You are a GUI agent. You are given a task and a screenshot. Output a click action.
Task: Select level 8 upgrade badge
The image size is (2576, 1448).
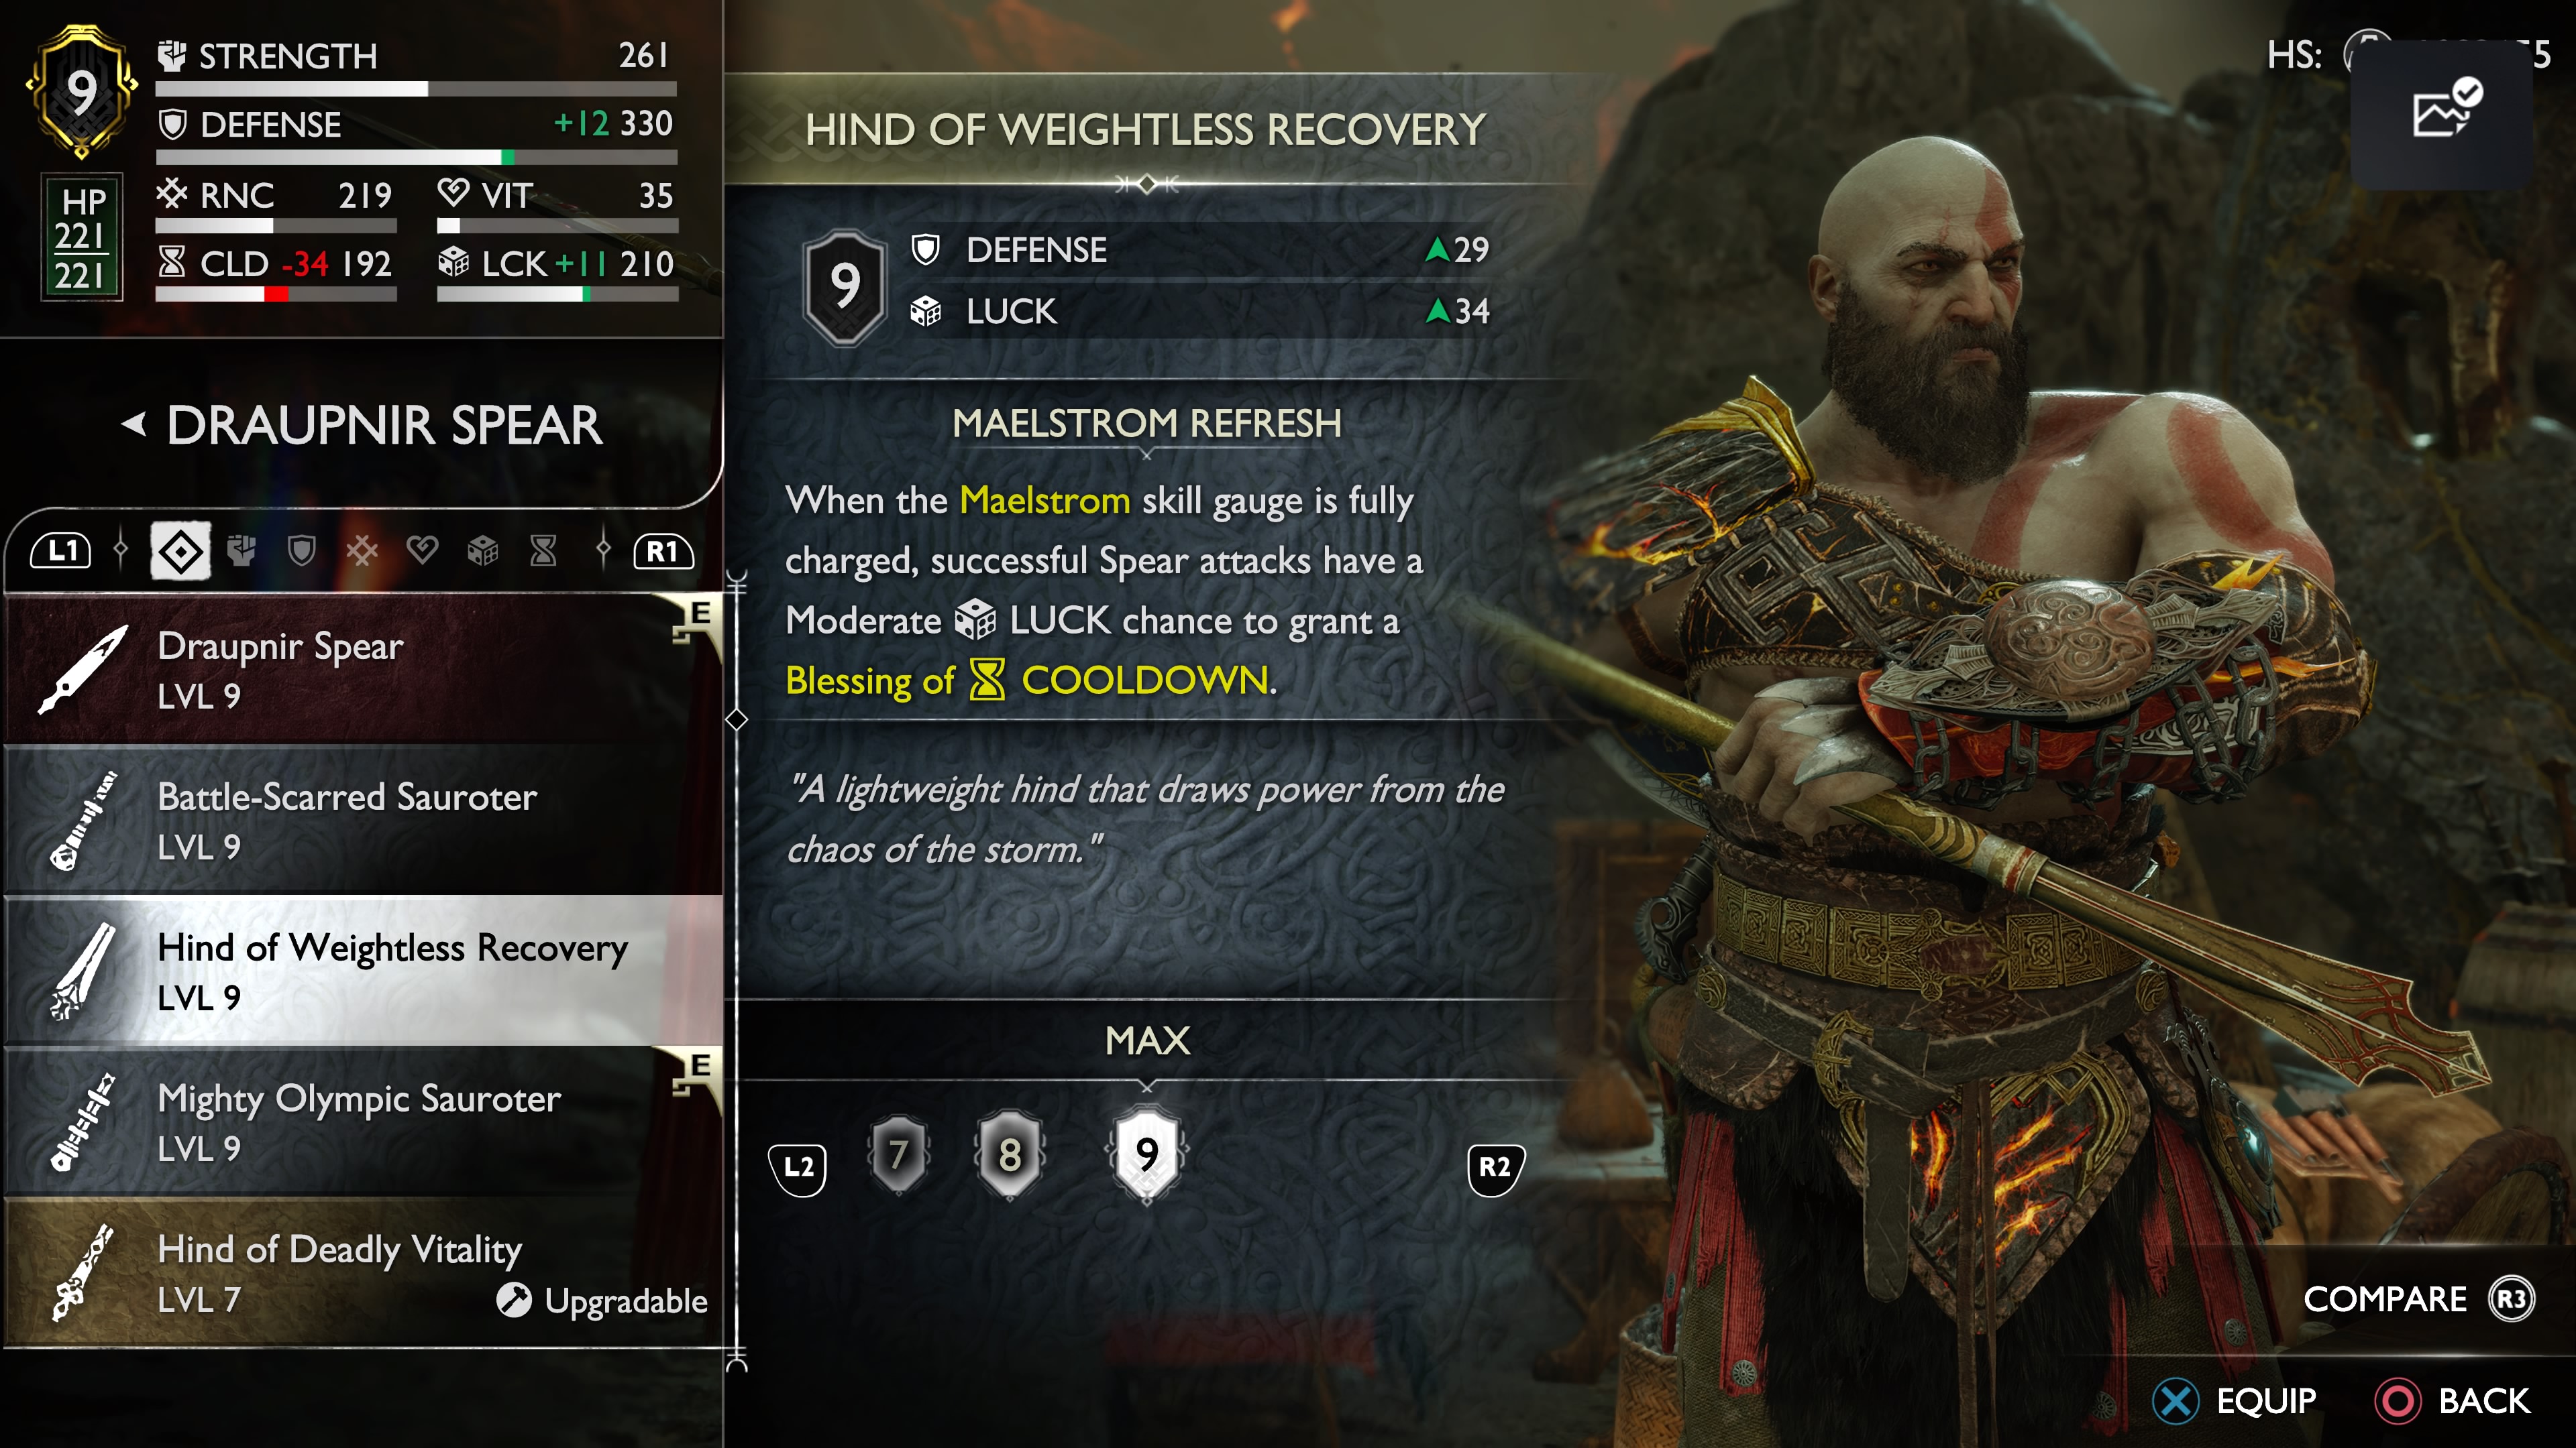1010,1155
